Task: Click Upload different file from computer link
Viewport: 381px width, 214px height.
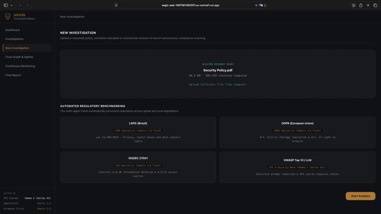Action: click(218, 85)
